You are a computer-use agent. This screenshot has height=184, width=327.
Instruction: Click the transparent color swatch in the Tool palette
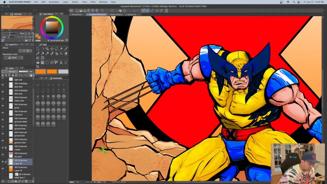(x=63, y=72)
